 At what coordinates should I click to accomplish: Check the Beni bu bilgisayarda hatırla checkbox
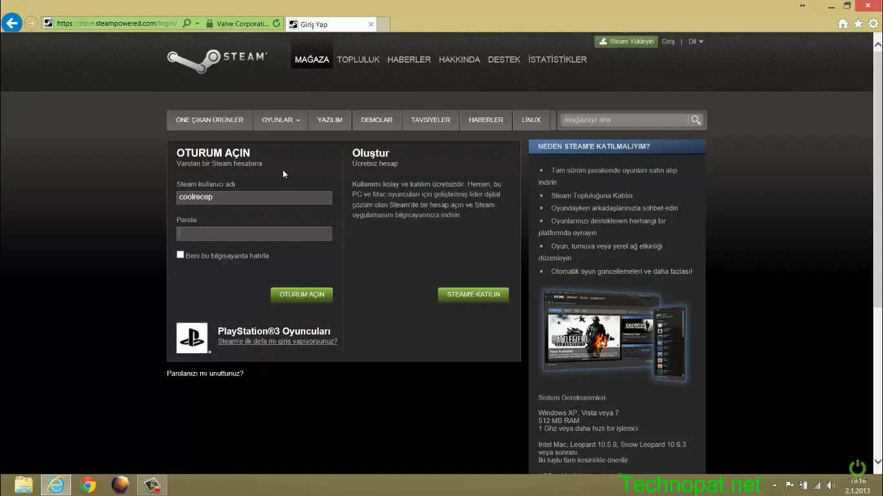(x=180, y=254)
